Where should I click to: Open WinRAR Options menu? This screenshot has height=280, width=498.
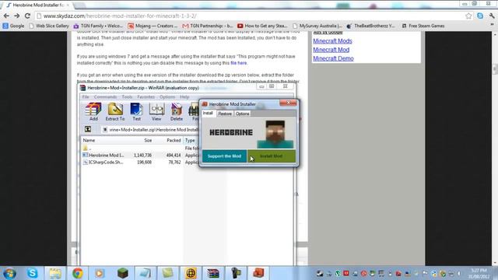click(167, 96)
